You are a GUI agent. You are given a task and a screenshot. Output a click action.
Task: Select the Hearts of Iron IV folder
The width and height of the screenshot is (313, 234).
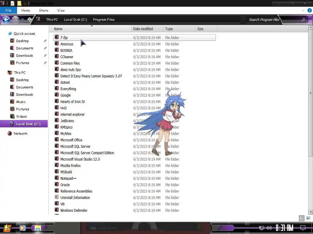tap(72, 102)
